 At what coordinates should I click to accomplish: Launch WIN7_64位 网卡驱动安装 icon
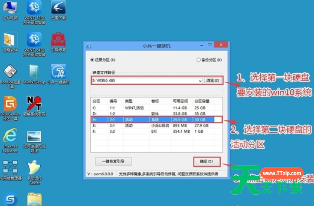(x=34, y=44)
